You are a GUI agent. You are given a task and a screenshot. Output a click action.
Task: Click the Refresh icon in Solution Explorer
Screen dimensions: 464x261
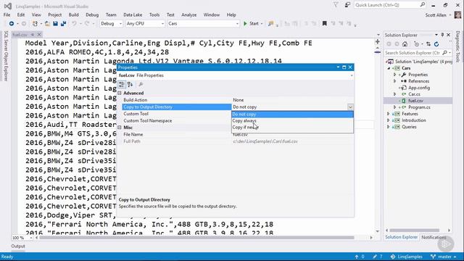[x=436, y=44]
